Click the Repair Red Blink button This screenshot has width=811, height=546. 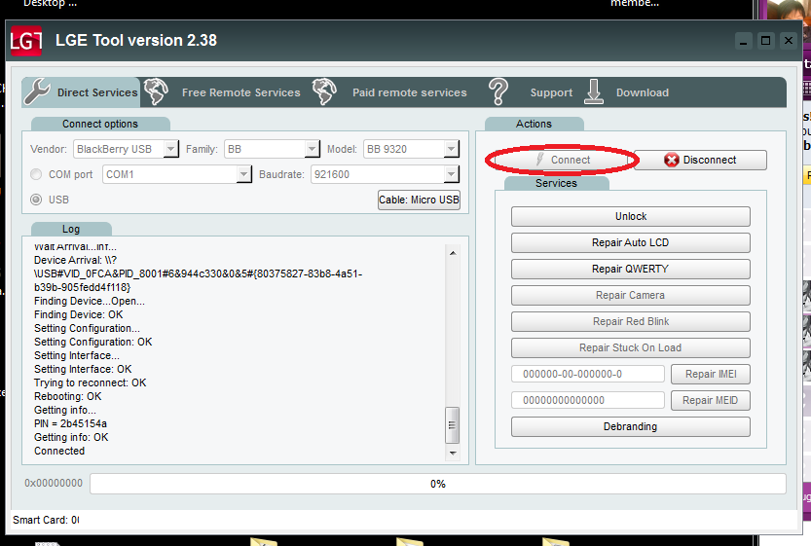[631, 321]
